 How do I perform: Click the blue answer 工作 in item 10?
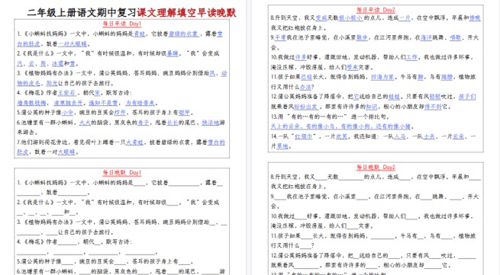coord(411,57)
